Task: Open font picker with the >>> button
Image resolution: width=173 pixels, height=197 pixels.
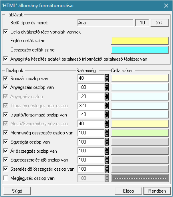Action: point(159,23)
